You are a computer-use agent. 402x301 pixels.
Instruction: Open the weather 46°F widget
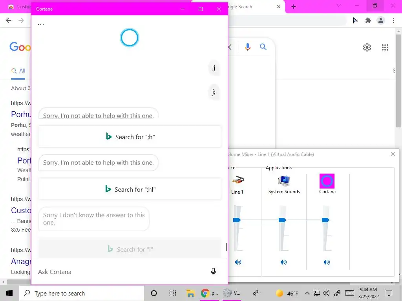[287, 293]
